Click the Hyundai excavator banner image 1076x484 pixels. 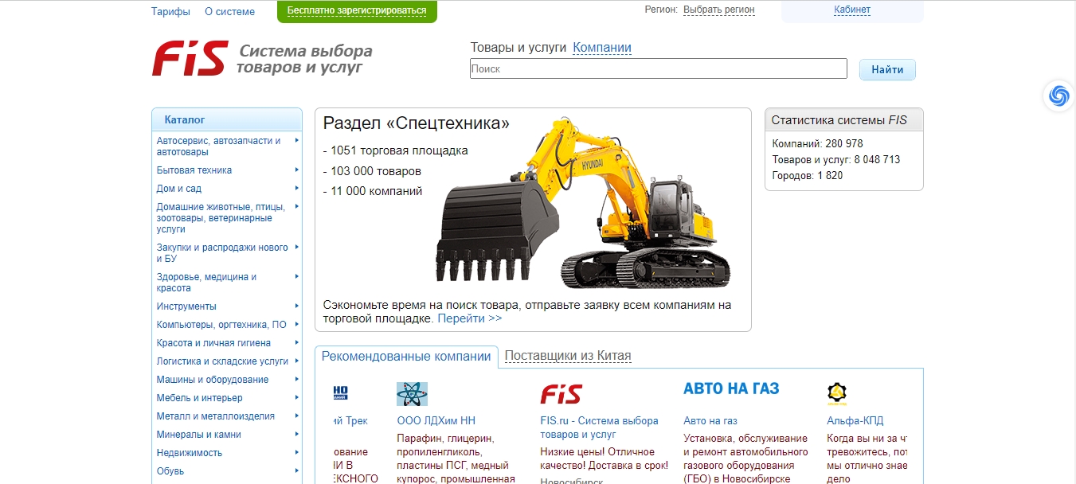tap(583, 203)
